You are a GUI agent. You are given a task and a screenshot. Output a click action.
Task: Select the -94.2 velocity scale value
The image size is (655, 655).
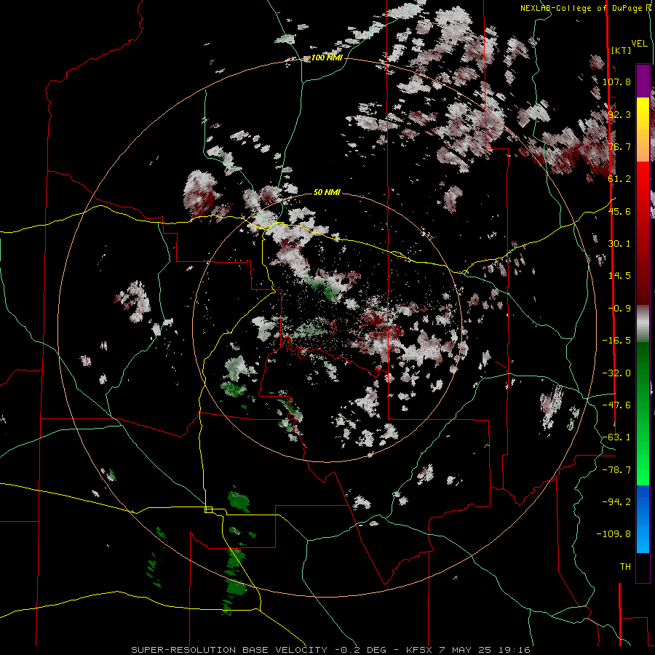click(x=616, y=502)
